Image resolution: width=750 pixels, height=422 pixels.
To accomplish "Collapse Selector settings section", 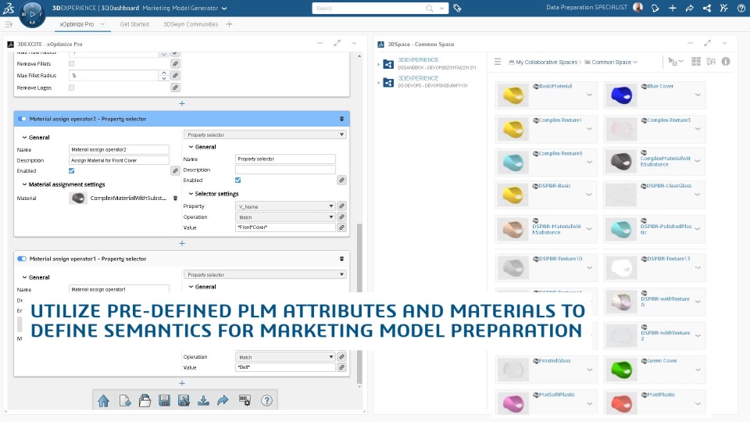I will point(191,194).
